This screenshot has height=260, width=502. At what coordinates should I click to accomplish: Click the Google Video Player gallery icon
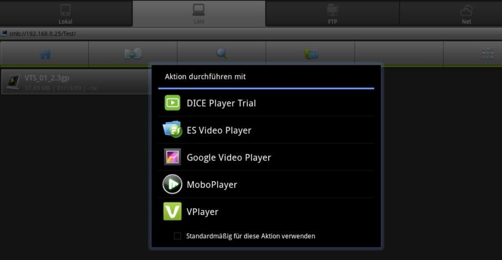click(x=172, y=157)
